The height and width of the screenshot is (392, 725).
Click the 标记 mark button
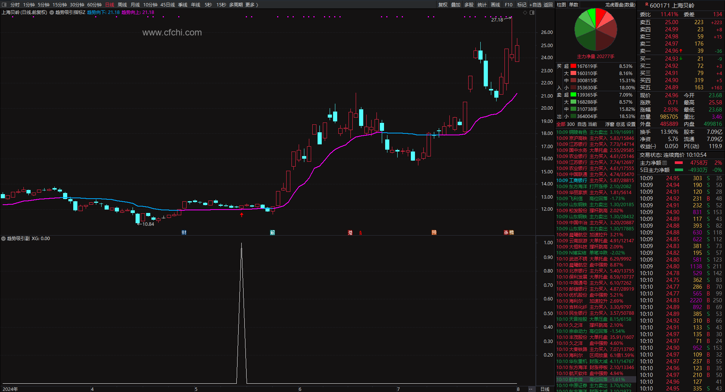coord(522,5)
